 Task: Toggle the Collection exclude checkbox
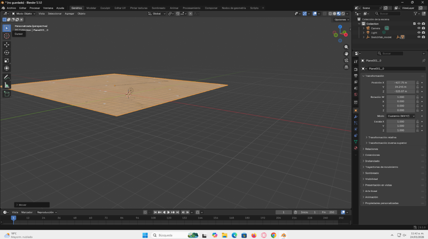[x=414, y=24]
